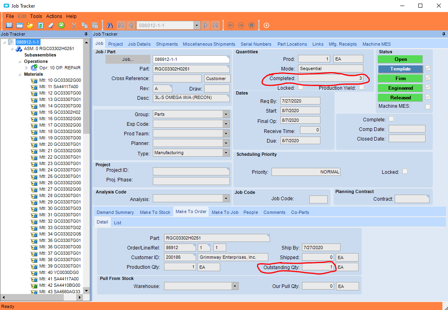
Task: Click the pin icon of right Job Tracker panel
Action: coord(444,34)
